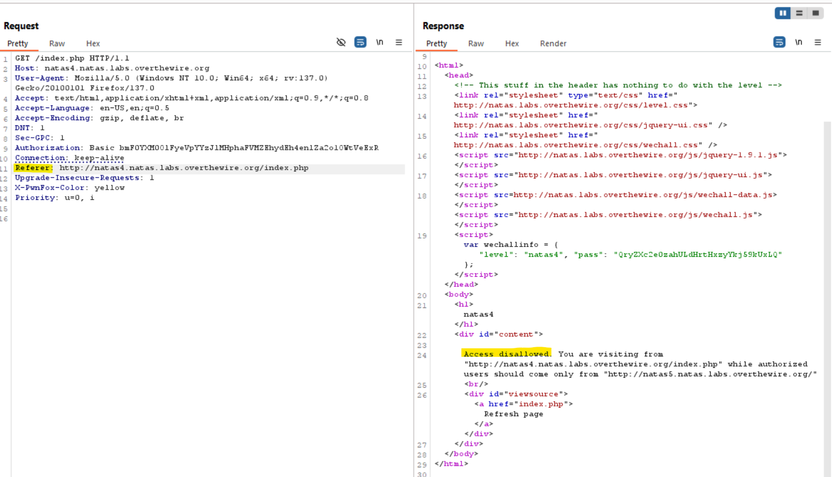Switch to Response Hex tab
Screen dimensions: 832x477
pos(512,43)
